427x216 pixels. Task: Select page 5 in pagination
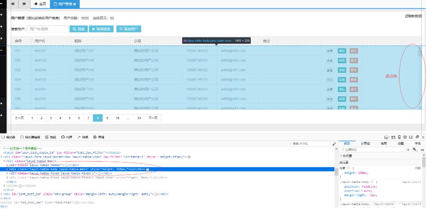coord(69,118)
